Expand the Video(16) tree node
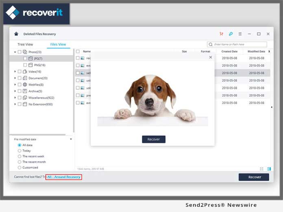The height and width of the screenshot is (212, 283). (15, 71)
